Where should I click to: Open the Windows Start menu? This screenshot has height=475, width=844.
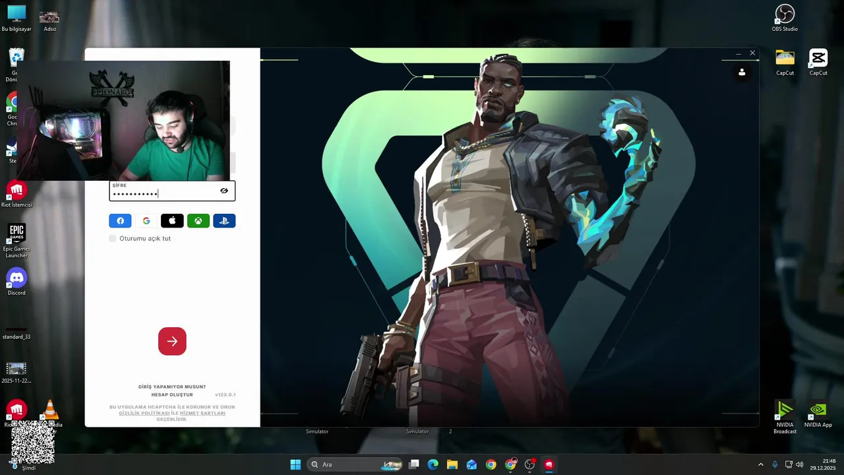[x=295, y=464]
